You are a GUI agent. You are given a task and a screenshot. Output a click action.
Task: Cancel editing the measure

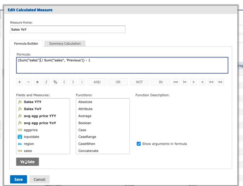pyautogui.click(x=39, y=179)
